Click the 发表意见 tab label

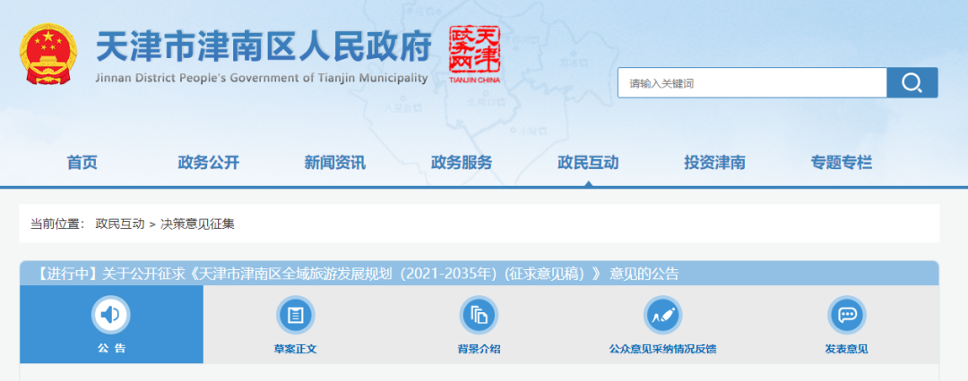847,349
